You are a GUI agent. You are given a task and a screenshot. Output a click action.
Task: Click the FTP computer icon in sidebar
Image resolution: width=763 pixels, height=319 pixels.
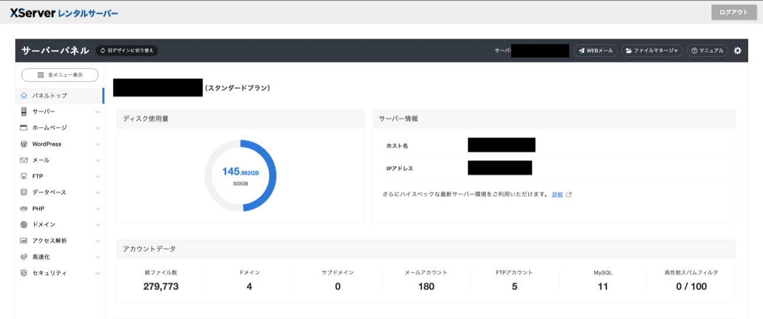[x=24, y=176]
